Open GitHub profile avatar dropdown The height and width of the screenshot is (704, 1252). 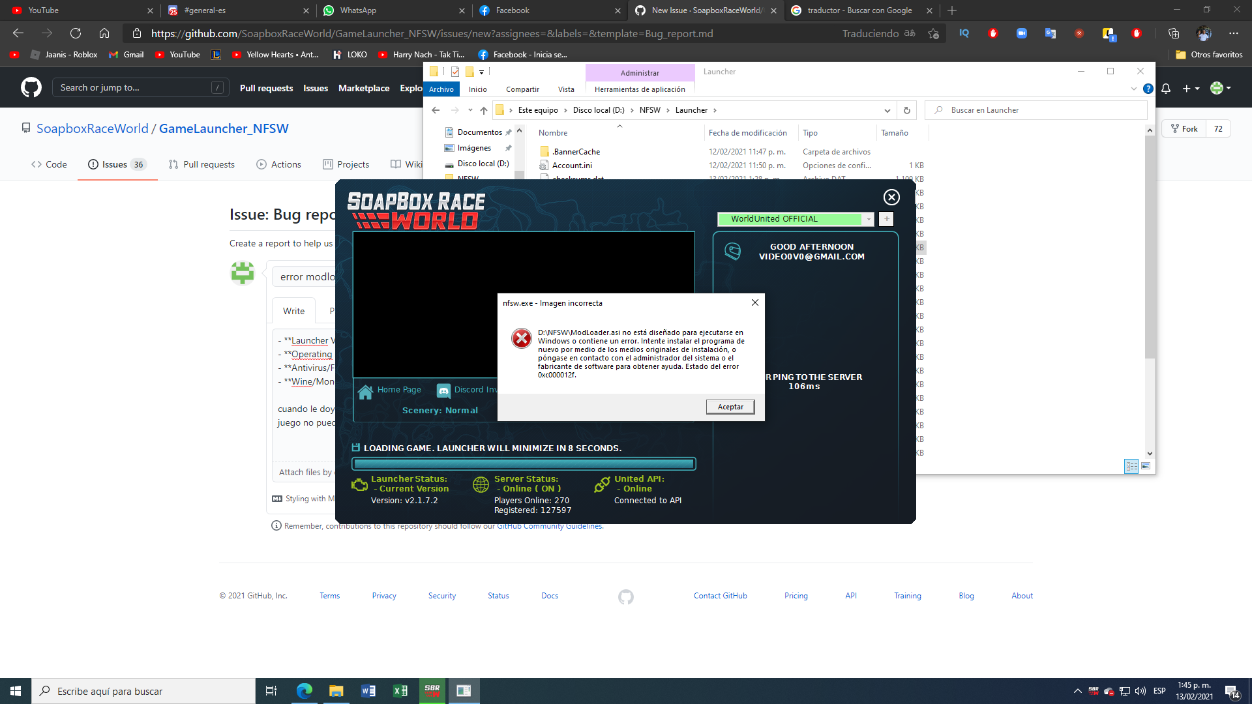pos(1220,88)
